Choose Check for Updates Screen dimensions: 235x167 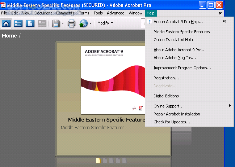[189, 122]
